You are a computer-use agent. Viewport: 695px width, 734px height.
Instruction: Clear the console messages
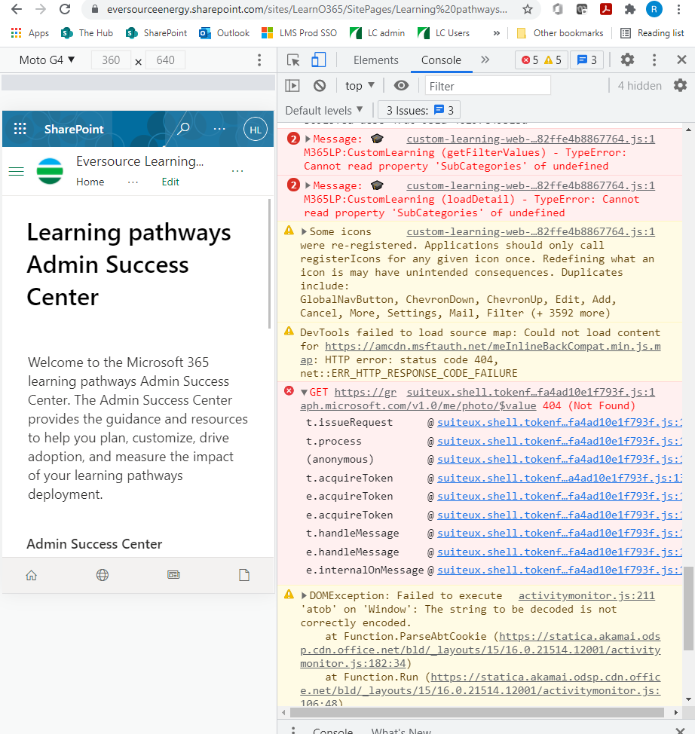coord(320,85)
